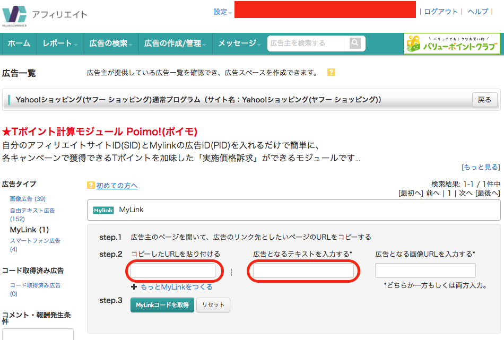Screen dimensions: 504x340
Task: Click the question icon next to 初めての方へ
Action: 91,185
